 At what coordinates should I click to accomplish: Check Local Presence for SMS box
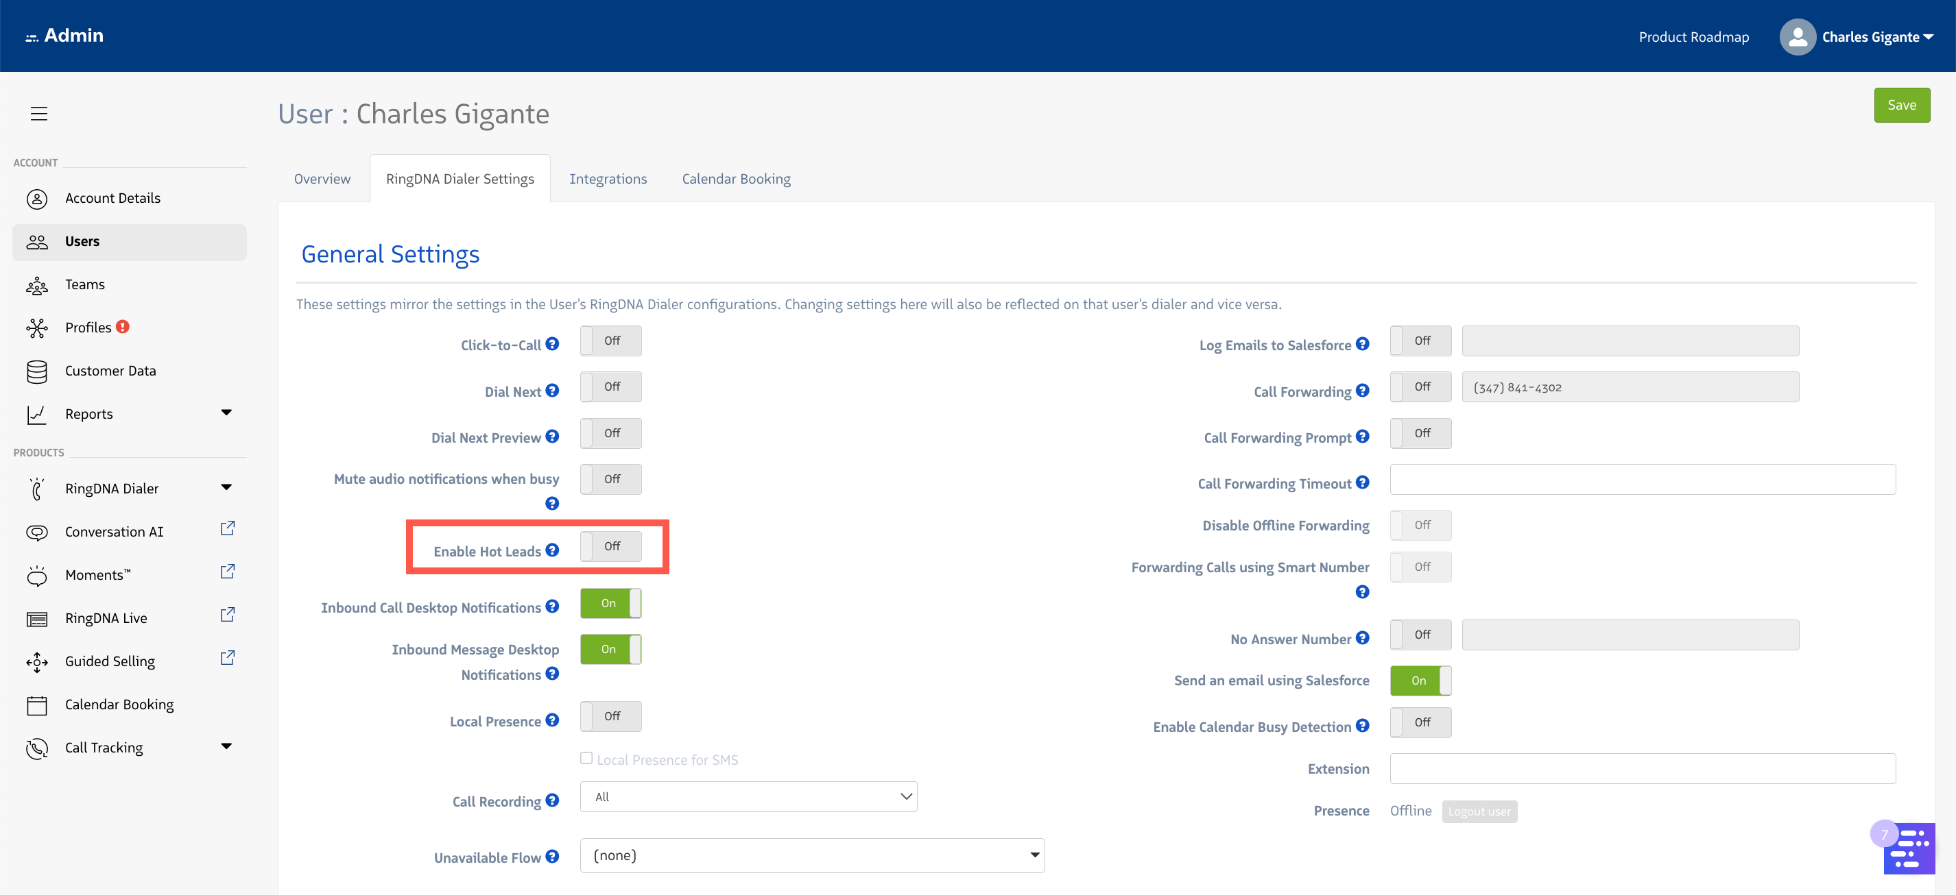[586, 759]
